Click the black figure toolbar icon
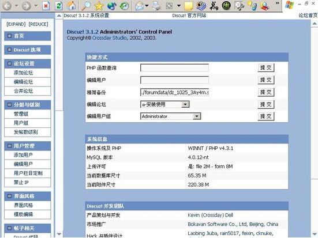This screenshot has height=238, width=318. point(214,5)
